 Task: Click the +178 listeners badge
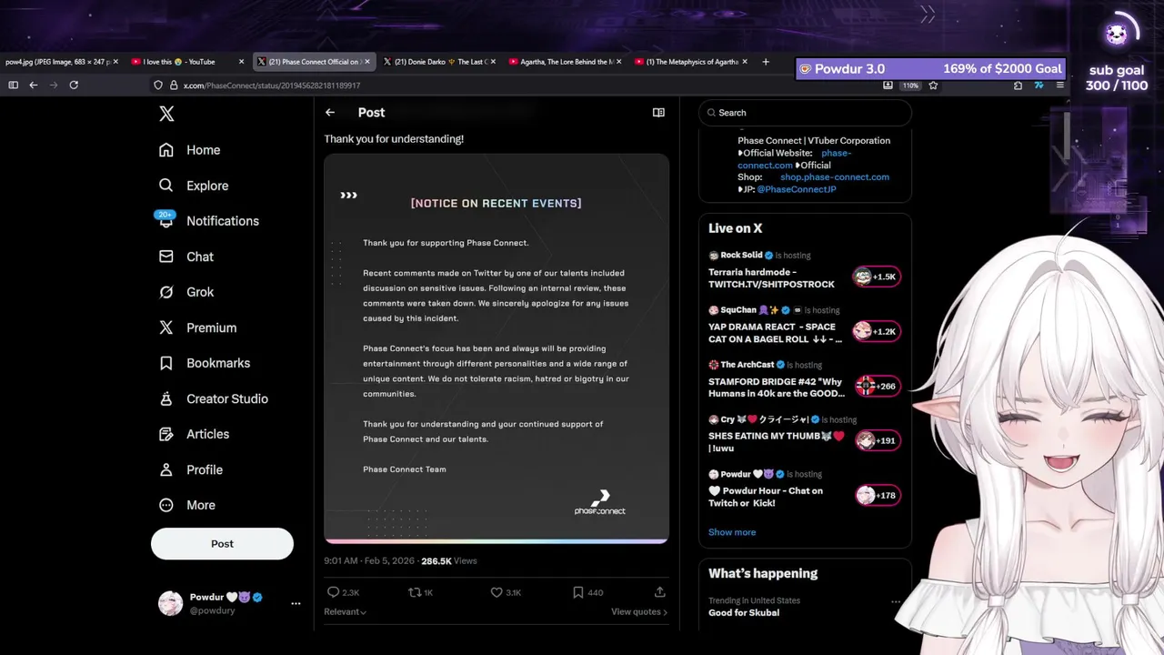pyautogui.click(x=877, y=495)
